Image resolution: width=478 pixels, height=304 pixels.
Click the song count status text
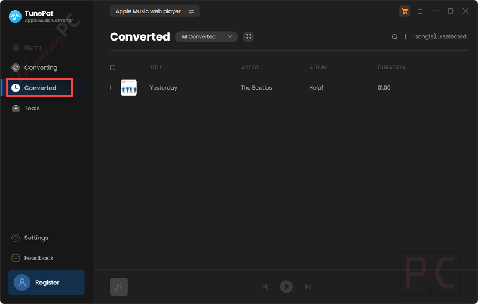pos(440,36)
